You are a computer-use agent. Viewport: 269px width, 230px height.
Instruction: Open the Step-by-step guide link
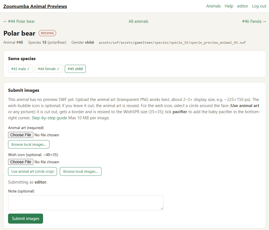(x=49, y=118)
